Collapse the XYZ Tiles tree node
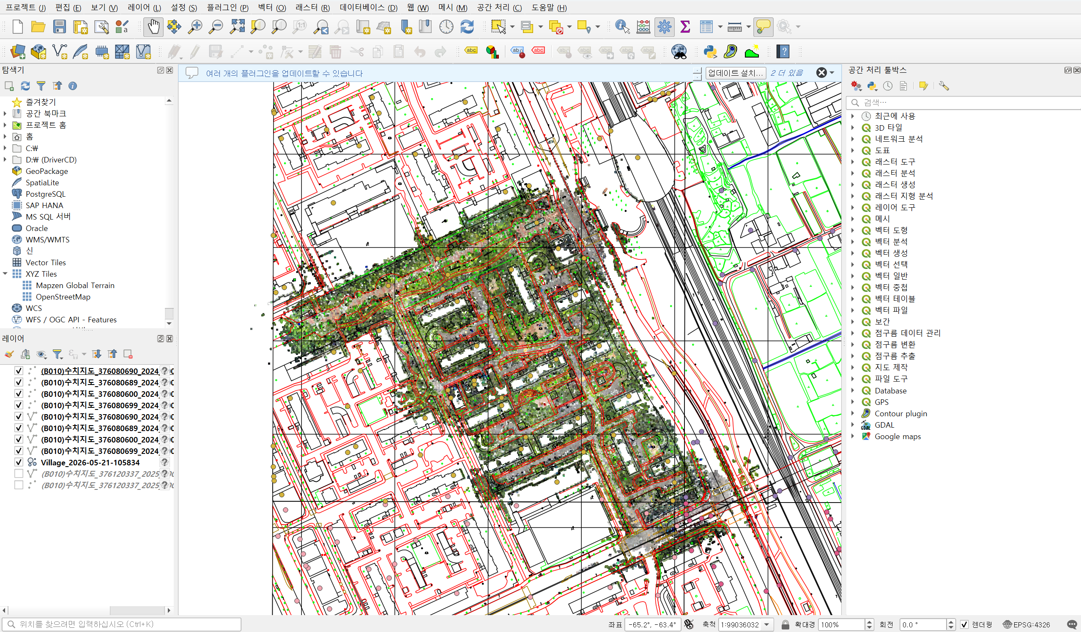The height and width of the screenshot is (632, 1081). pos(5,274)
